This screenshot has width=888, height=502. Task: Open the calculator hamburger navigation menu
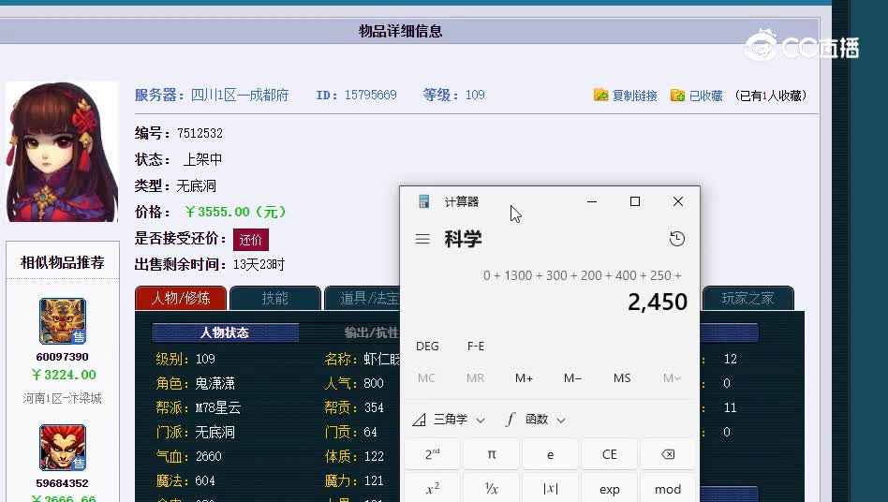click(422, 239)
